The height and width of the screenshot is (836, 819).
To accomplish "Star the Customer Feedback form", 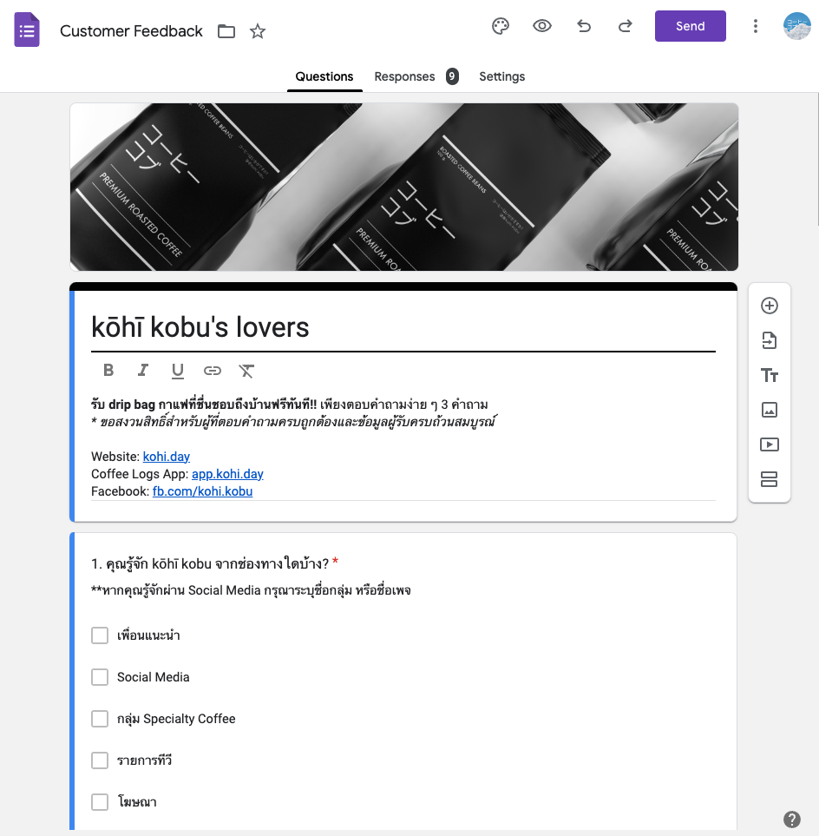I will [x=258, y=31].
